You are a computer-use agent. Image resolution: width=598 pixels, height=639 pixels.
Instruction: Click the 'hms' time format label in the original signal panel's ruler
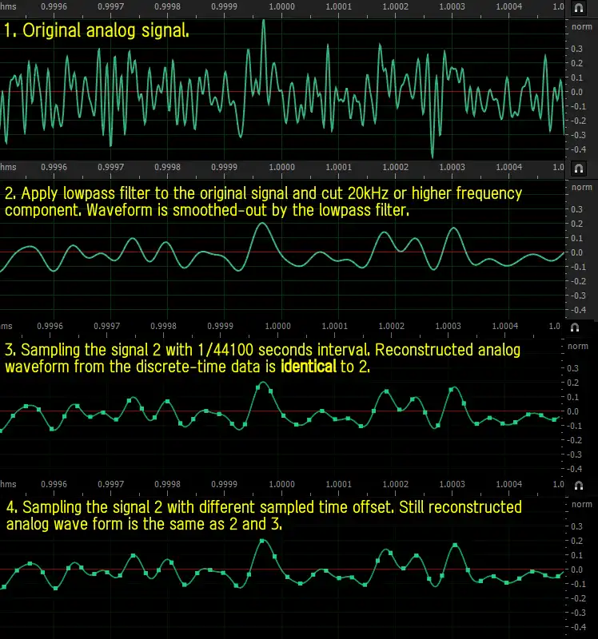pos(8,6)
